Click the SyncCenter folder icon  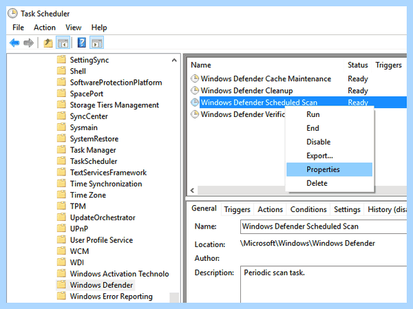(x=61, y=116)
